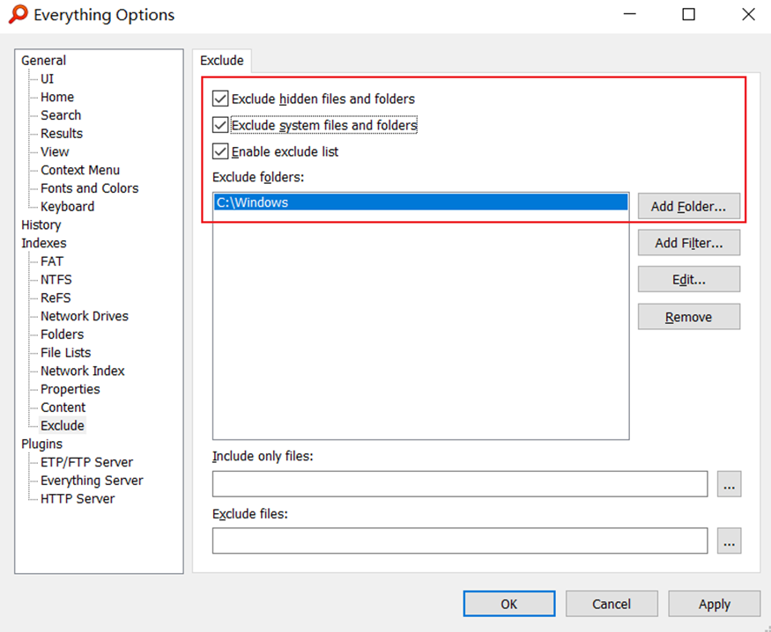This screenshot has height=632, width=771.
Task: Open browse button beside Include only files
Action: click(x=729, y=484)
